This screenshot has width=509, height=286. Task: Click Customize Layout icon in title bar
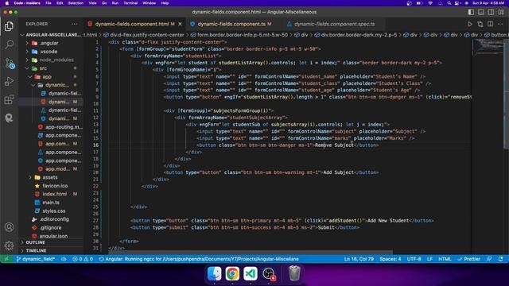tap(501, 12)
